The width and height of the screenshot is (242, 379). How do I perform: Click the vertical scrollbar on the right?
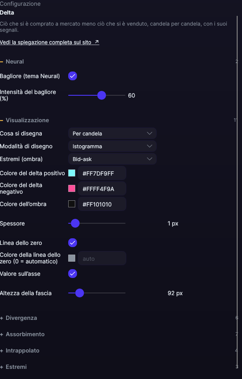[x=238, y=193]
